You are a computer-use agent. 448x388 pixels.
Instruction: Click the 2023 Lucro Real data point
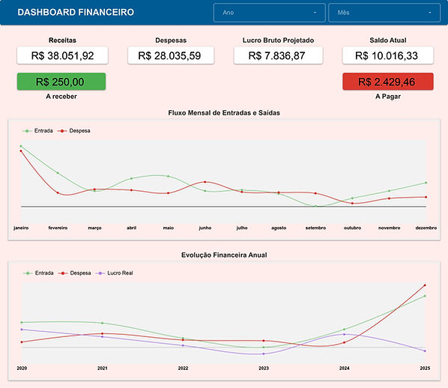pyautogui.click(x=264, y=354)
